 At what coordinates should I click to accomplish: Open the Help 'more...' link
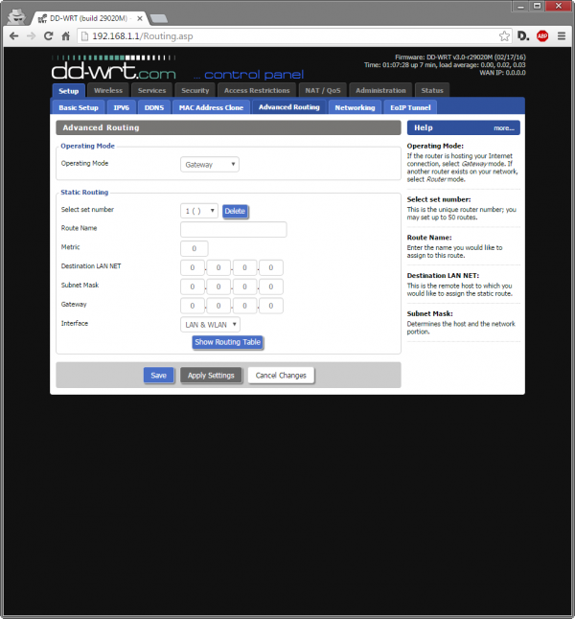coord(504,127)
